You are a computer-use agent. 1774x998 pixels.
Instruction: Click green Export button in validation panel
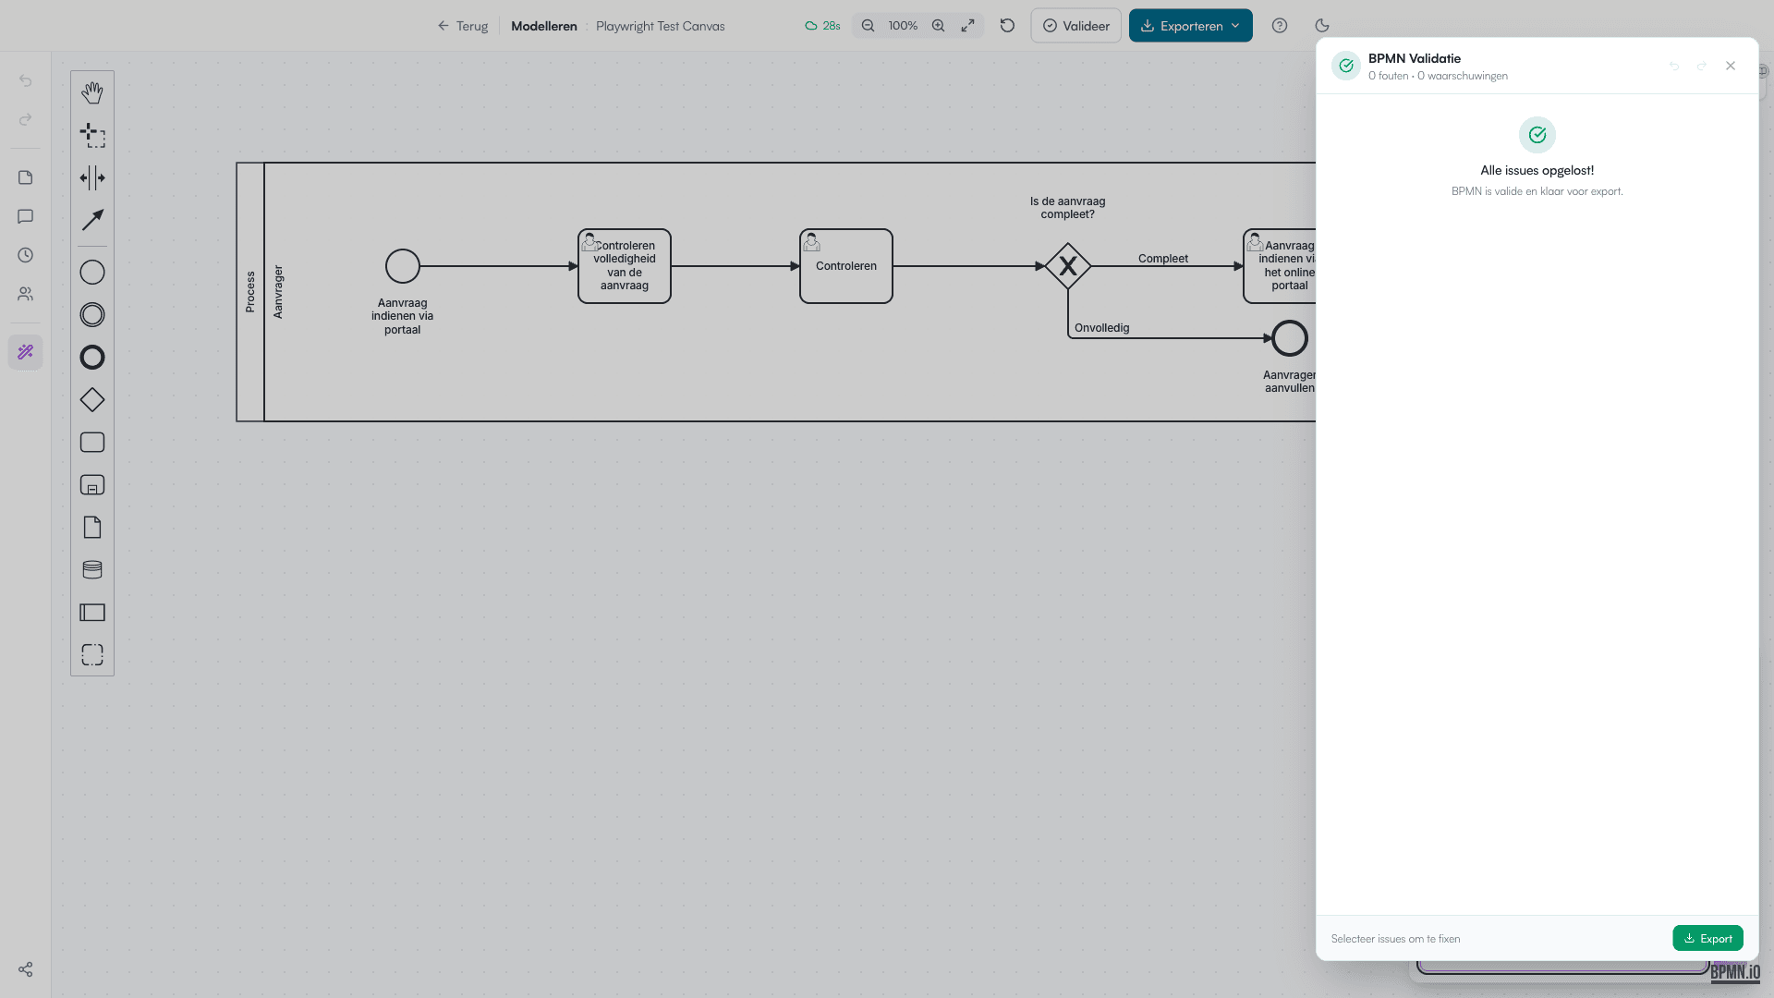tap(1707, 938)
